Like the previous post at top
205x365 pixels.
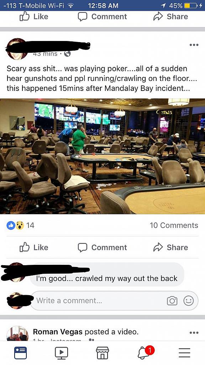click(x=34, y=16)
